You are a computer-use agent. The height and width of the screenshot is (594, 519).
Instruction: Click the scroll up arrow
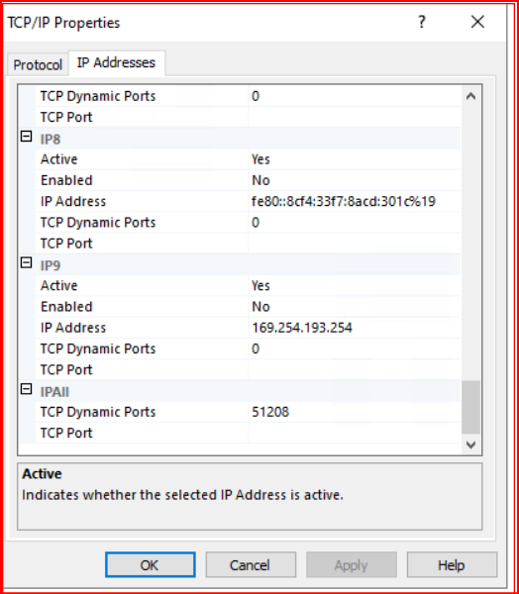click(x=470, y=96)
